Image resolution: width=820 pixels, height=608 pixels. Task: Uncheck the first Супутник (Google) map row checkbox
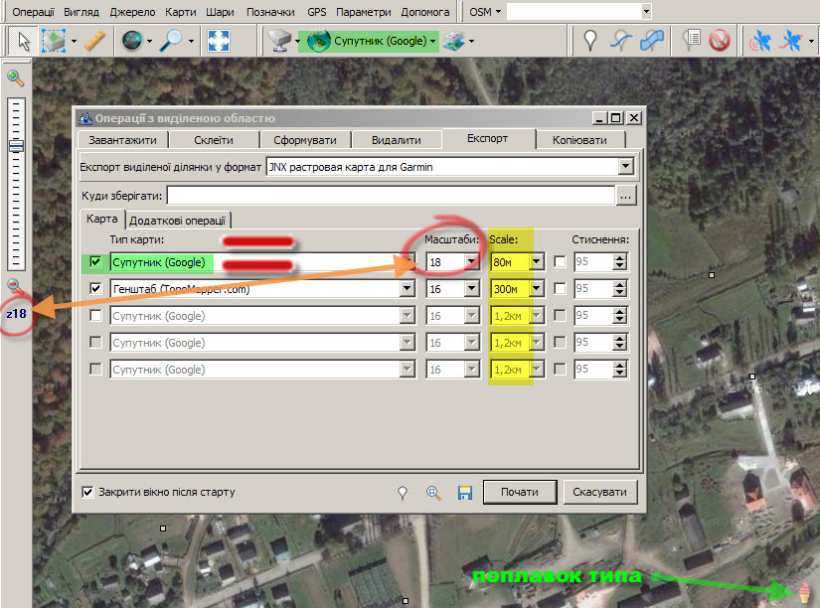[96, 262]
